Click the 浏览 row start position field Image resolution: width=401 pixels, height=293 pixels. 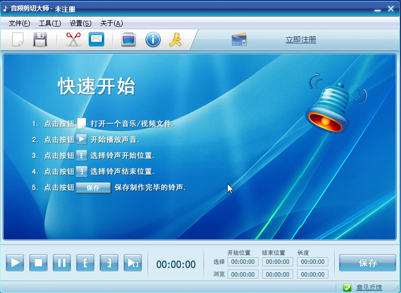(x=243, y=274)
